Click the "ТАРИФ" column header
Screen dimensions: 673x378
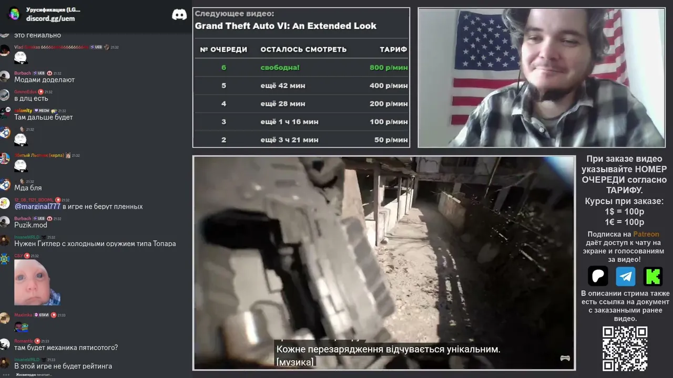tap(393, 49)
